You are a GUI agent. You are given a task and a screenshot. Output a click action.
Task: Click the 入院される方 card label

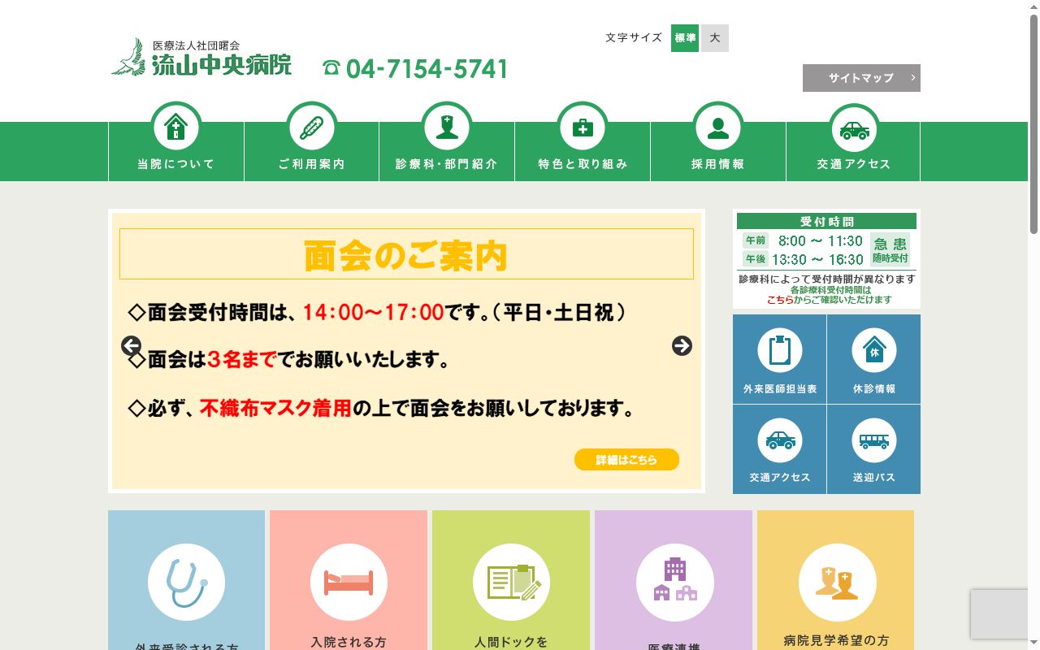click(x=349, y=642)
